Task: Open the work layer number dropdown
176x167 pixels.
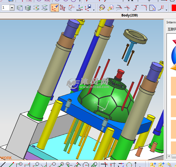Action: 12,8
